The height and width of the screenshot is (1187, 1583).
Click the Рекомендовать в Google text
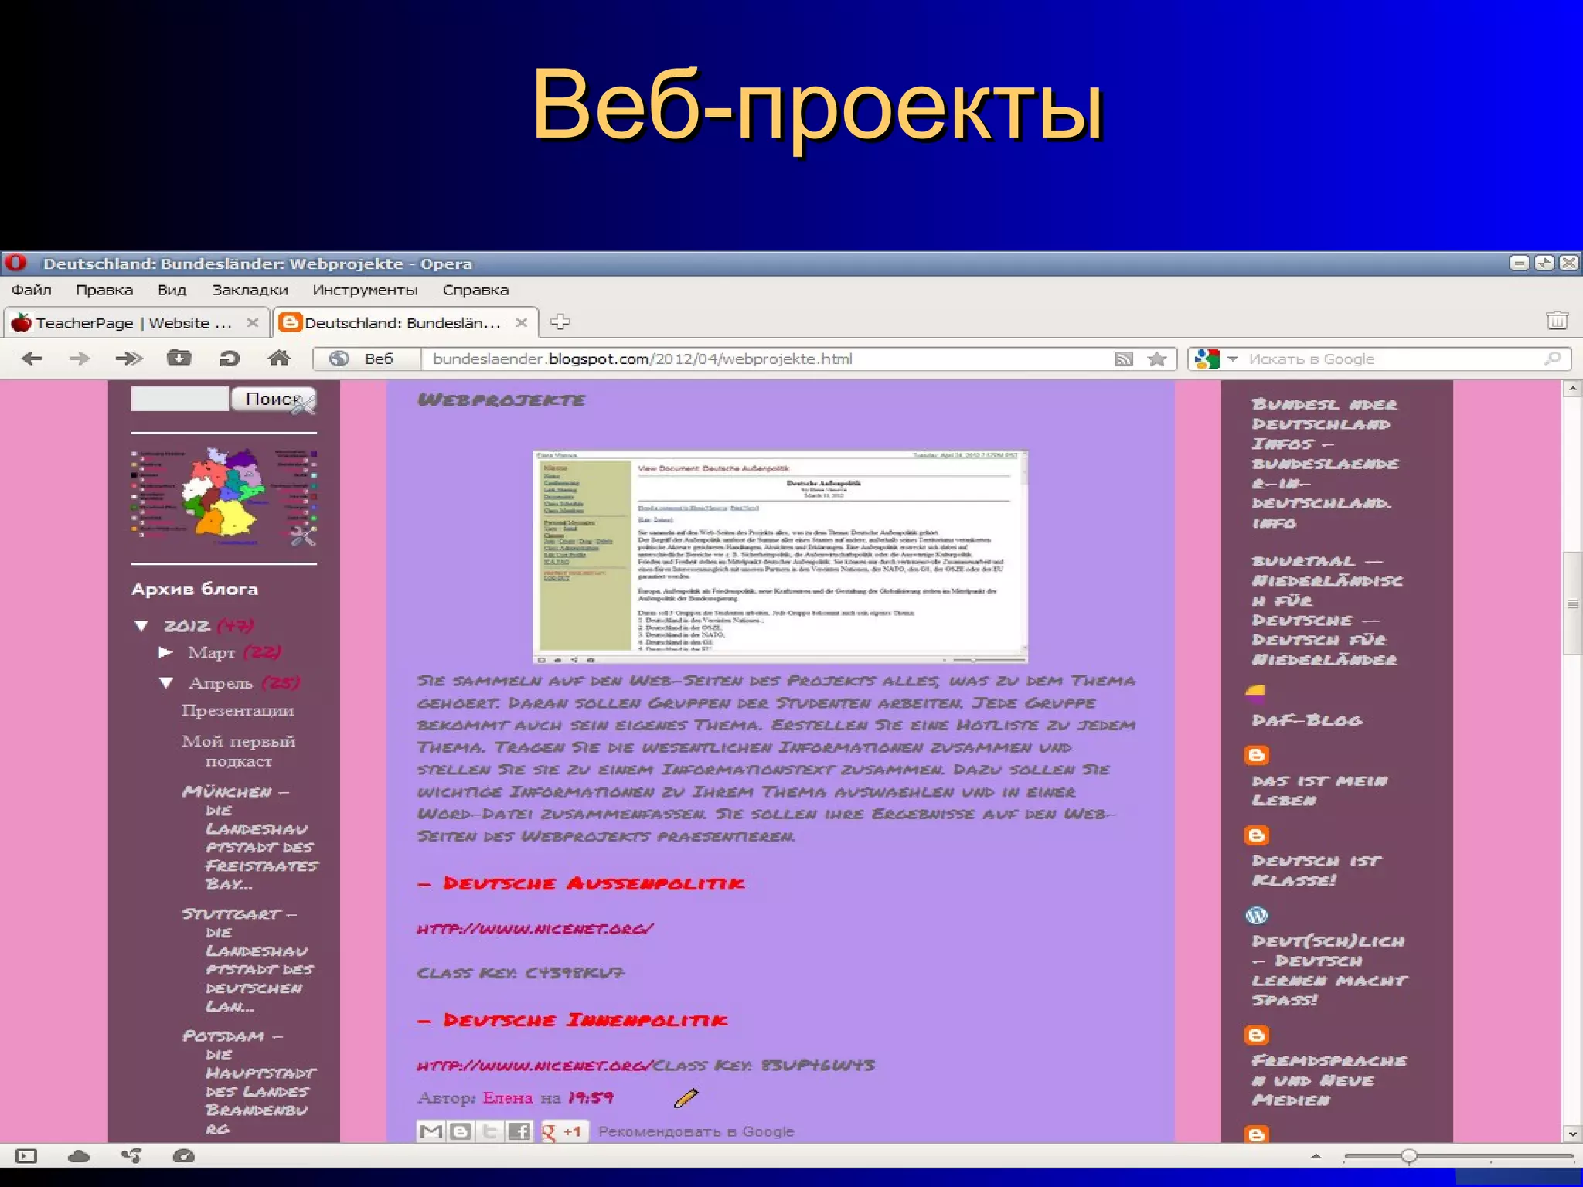click(x=696, y=1131)
